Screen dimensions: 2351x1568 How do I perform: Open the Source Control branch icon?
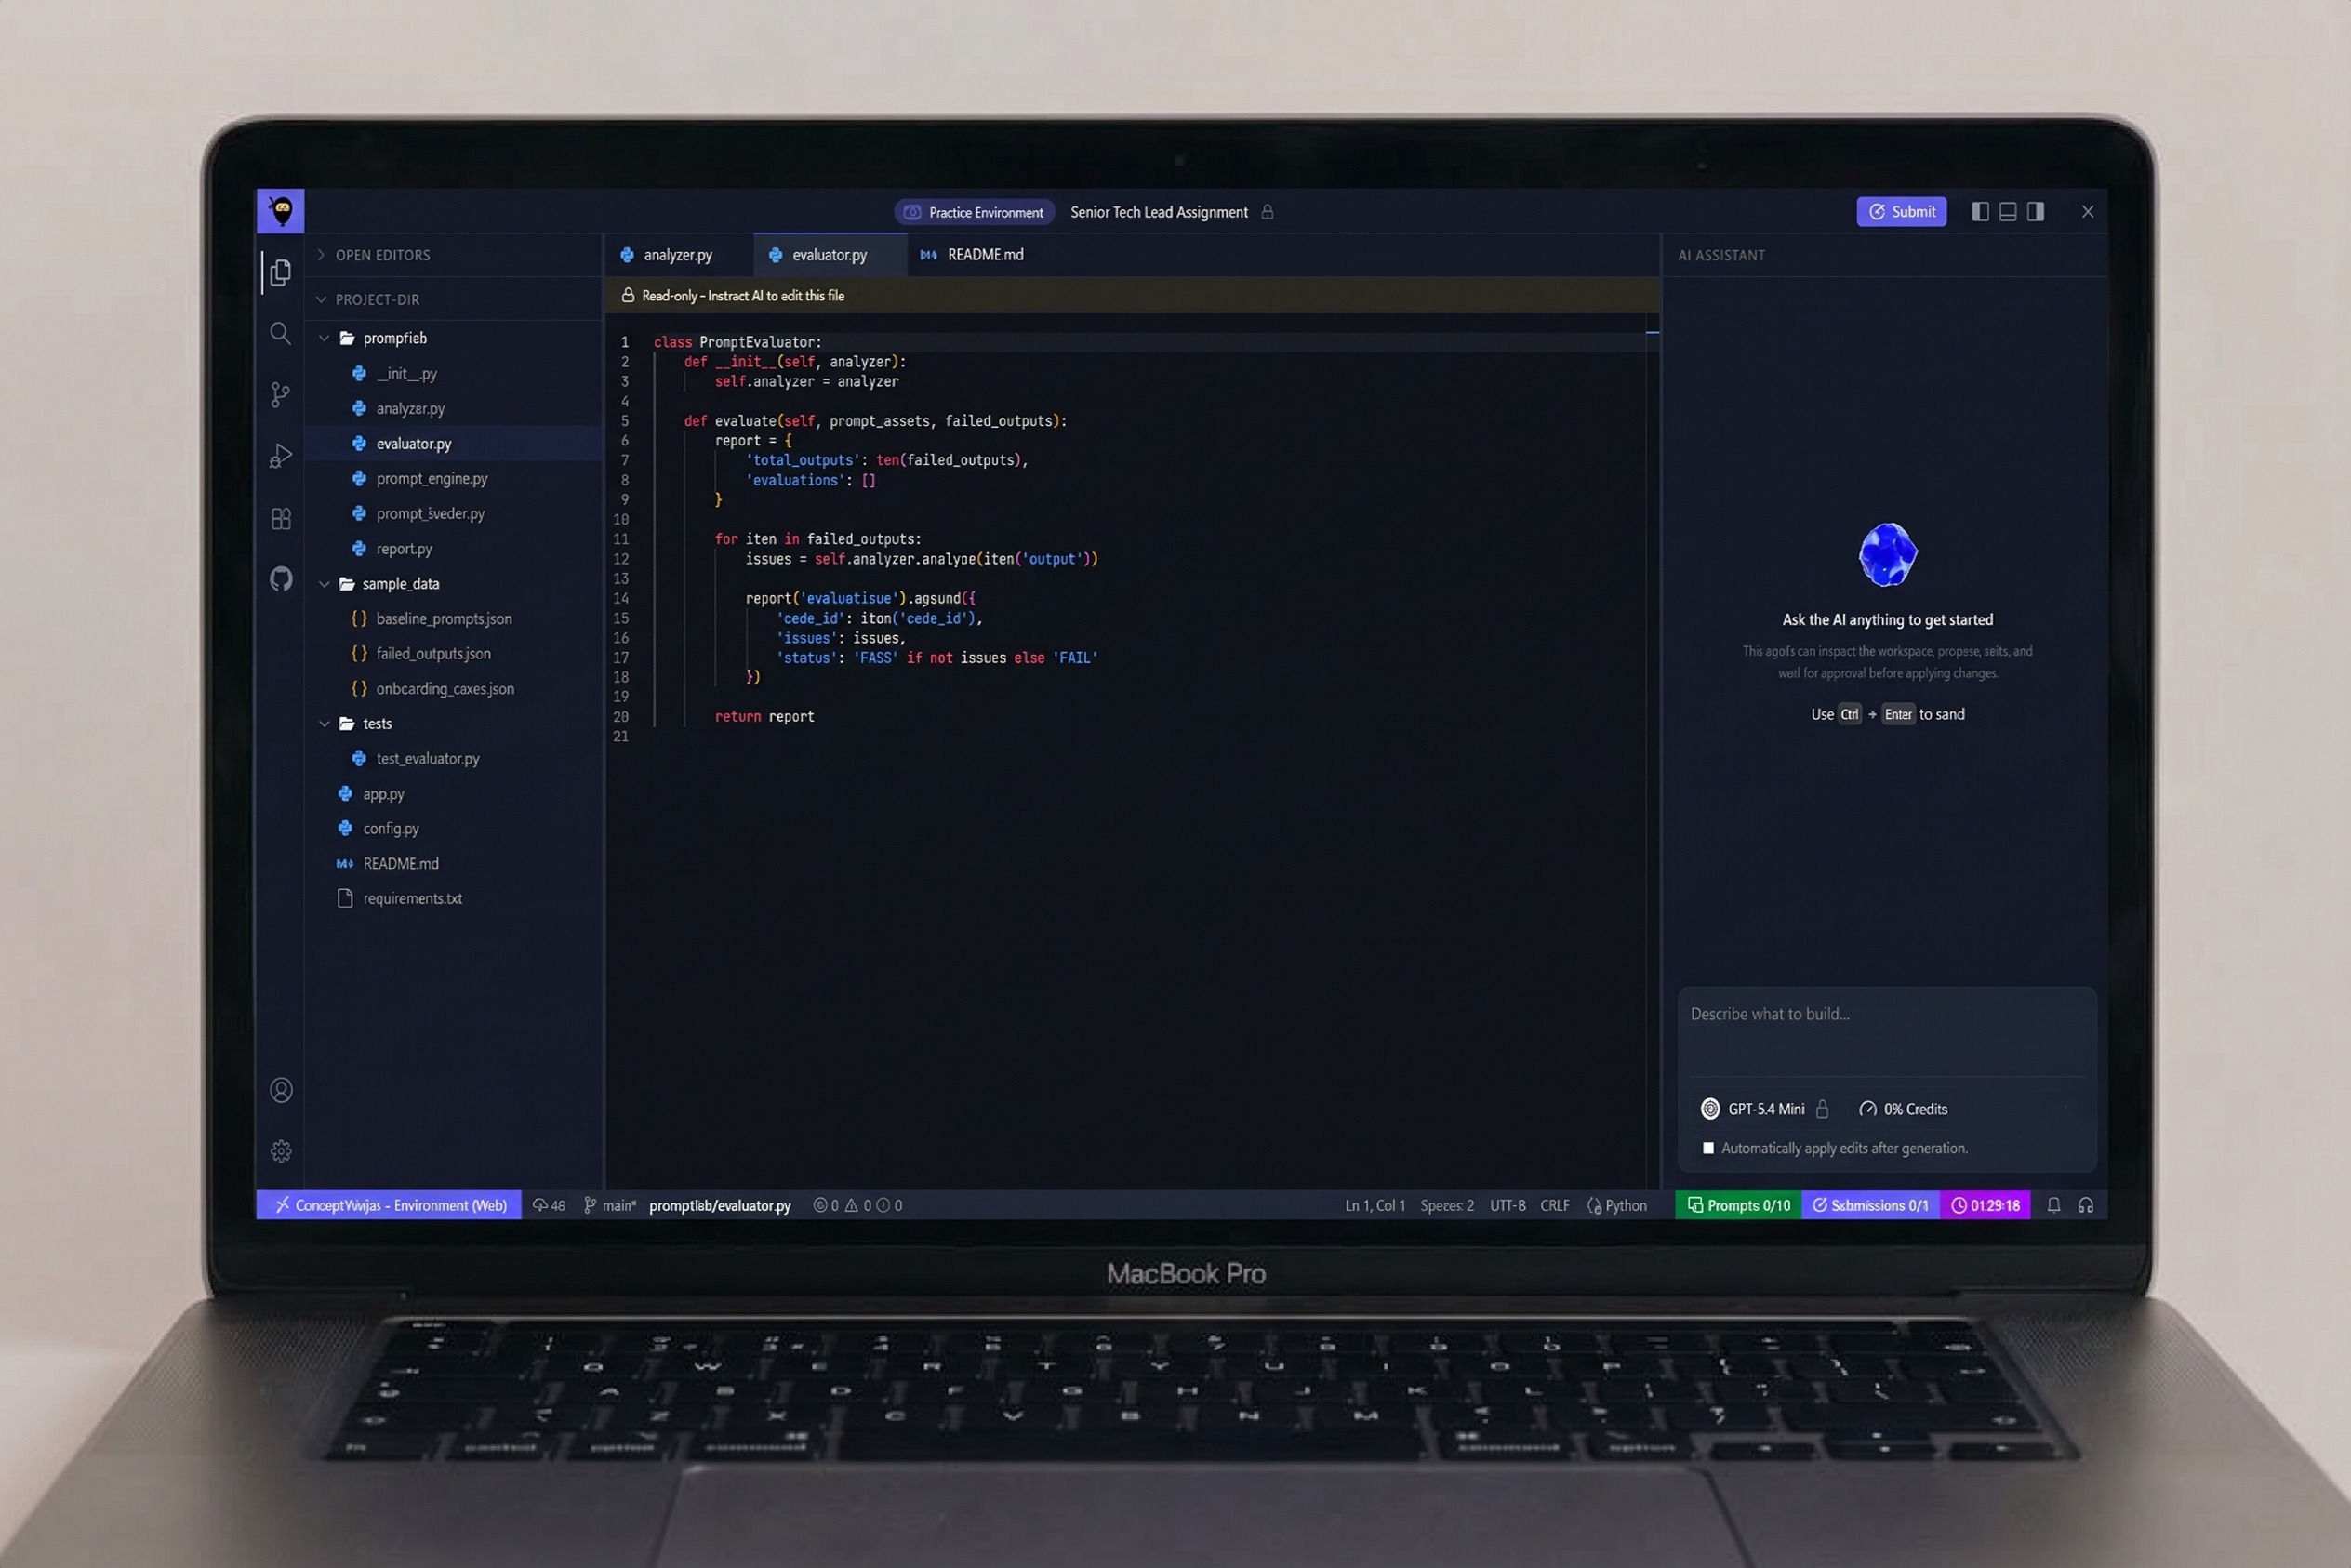coord(281,394)
